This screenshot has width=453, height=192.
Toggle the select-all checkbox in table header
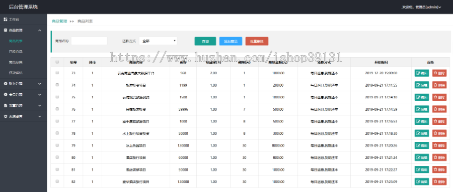[57, 62]
